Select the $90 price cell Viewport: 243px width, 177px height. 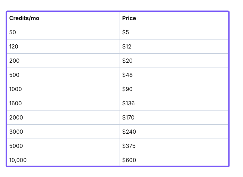127,89
